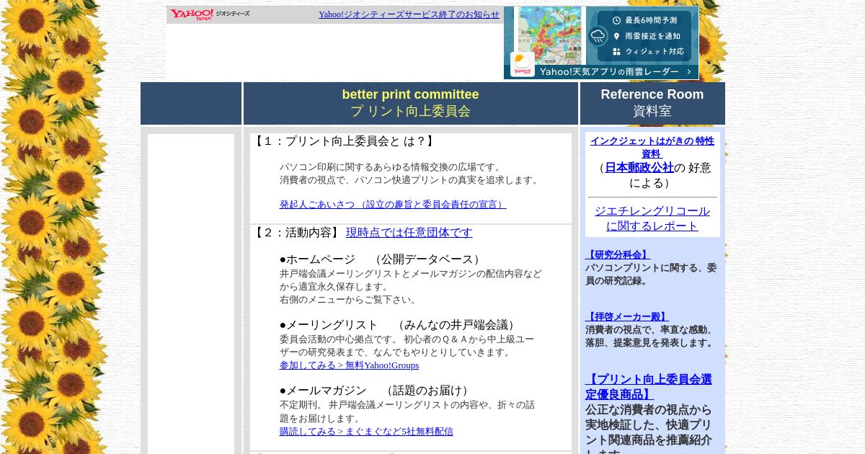The width and height of the screenshot is (865, 454).
Task: Follow the 現時点では任意団体です link
Action: [409, 233]
